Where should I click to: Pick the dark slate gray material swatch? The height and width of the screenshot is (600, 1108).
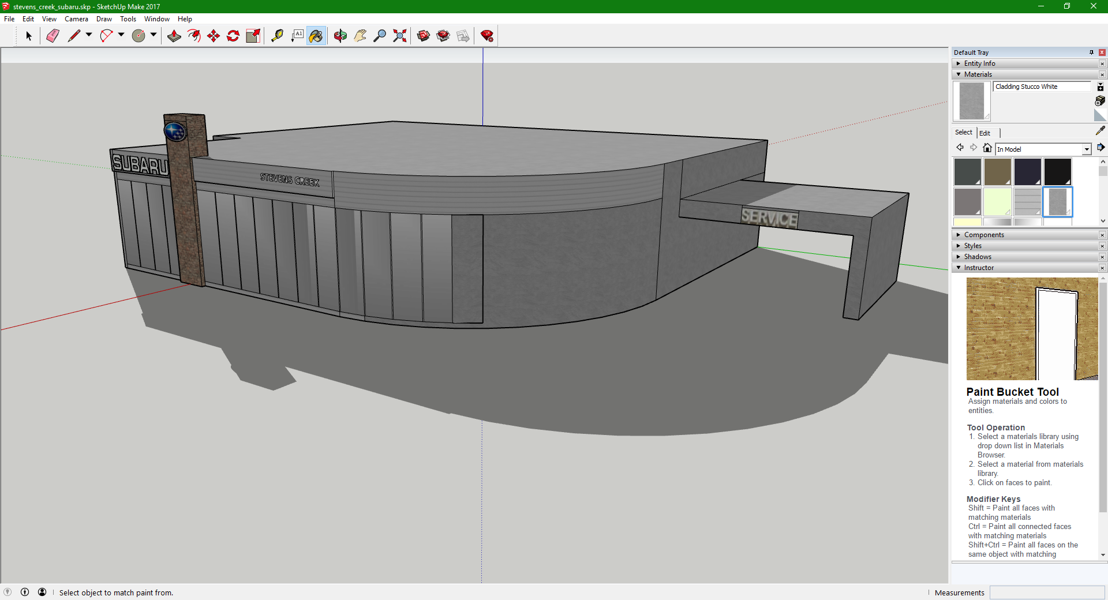tap(968, 171)
